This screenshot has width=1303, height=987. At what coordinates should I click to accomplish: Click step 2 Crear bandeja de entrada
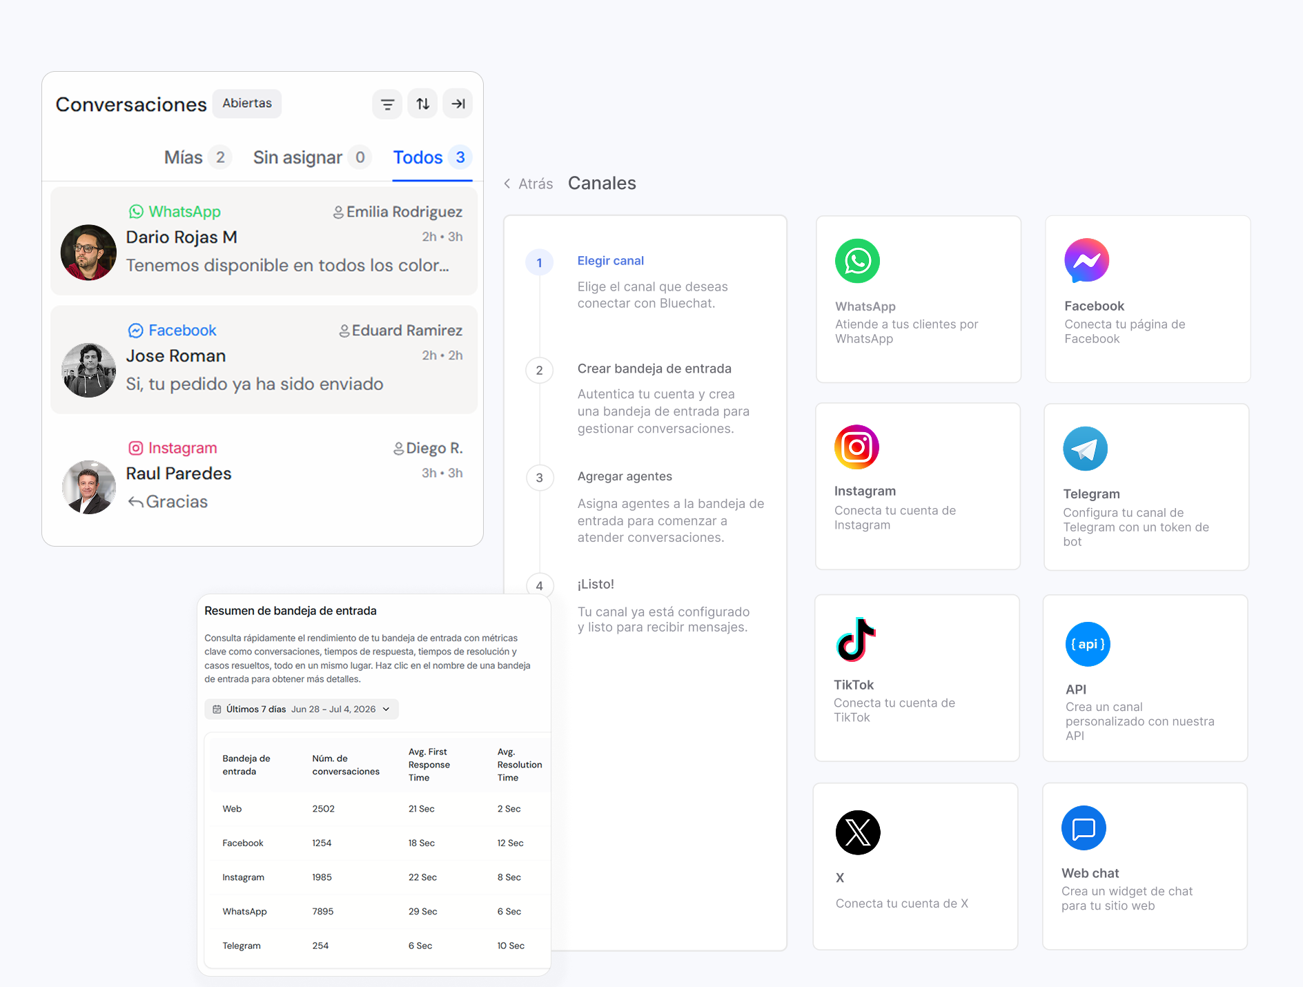pyautogui.click(x=654, y=369)
